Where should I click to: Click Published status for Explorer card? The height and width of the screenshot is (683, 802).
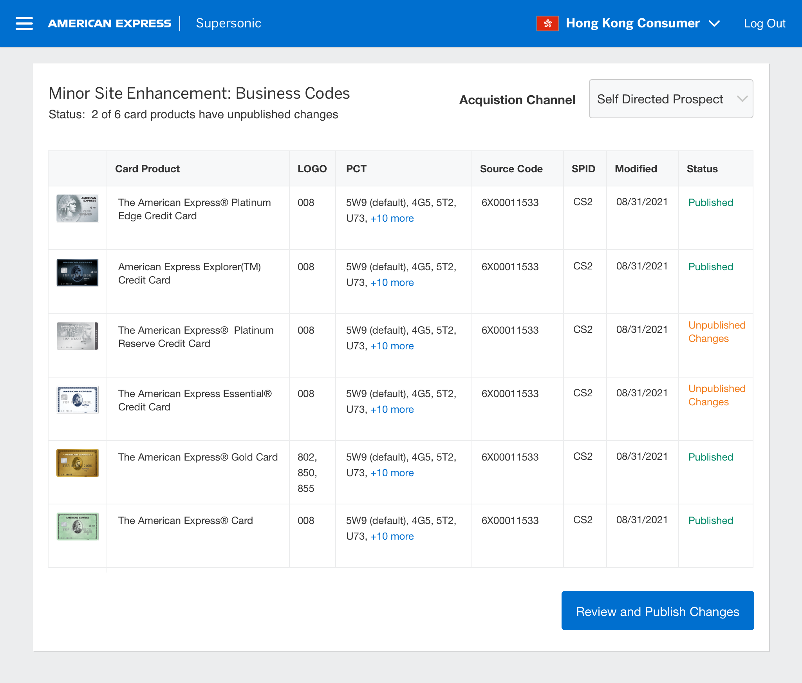tap(711, 267)
